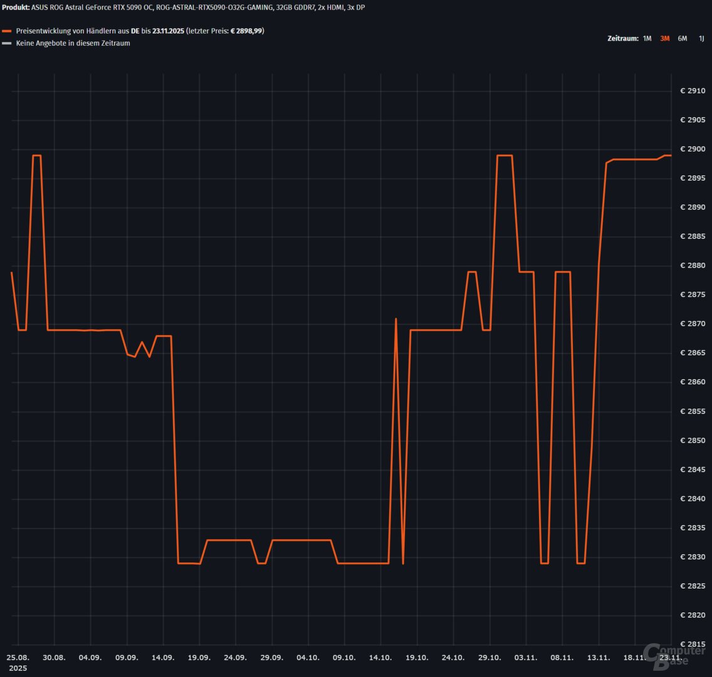
Task: Select the 1M time range
Action: (647, 38)
